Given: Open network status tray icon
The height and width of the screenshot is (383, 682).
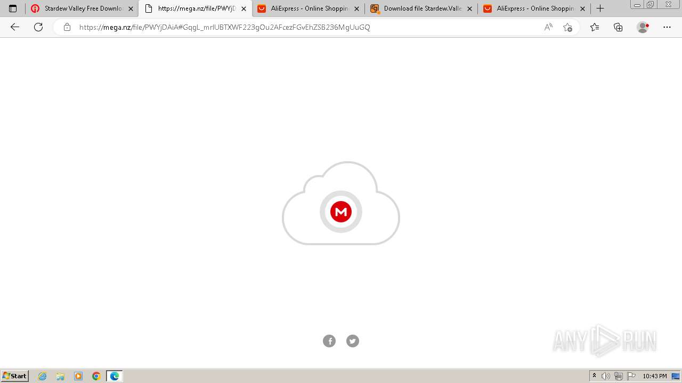Looking at the screenshot, I should click(619, 376).
